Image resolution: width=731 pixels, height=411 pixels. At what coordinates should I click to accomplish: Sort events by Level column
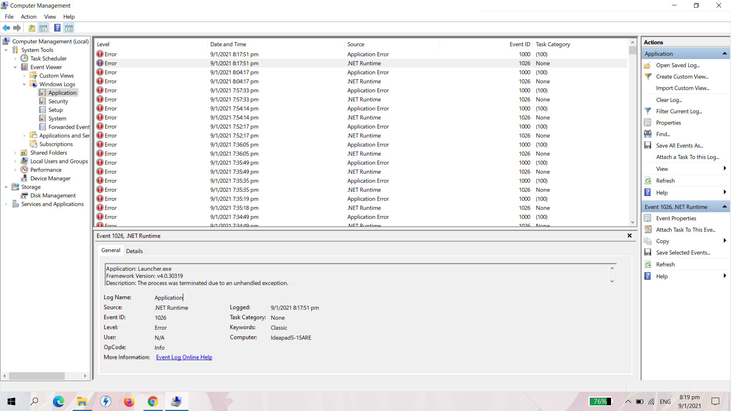coord(150,45)
